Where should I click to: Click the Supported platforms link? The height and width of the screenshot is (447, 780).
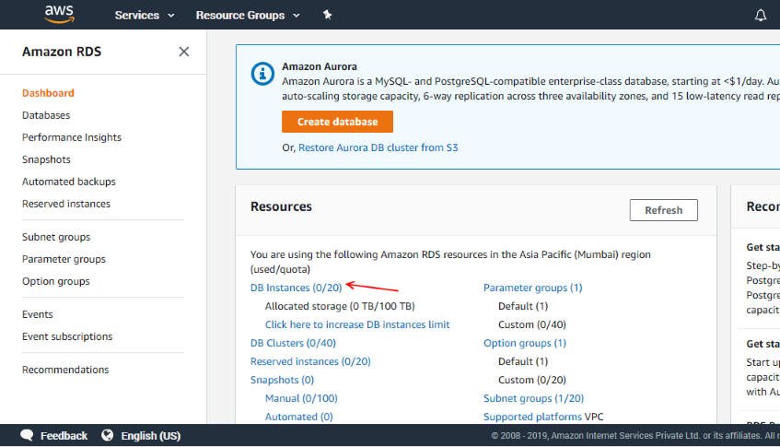(x=532, y=417)
